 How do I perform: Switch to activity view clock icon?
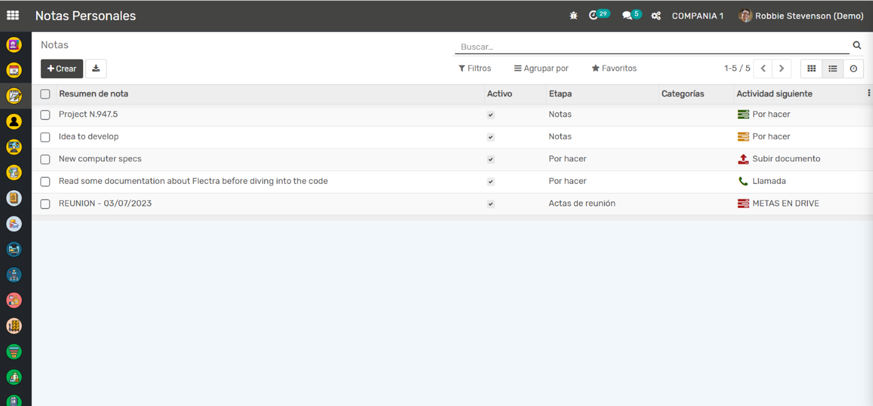tap(853, 68)
